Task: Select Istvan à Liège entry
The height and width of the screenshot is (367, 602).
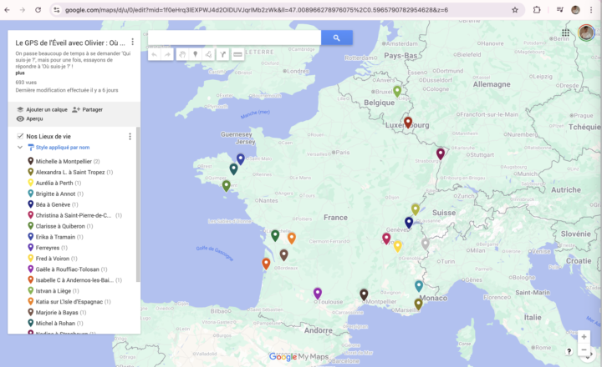Action: [54, 291]
